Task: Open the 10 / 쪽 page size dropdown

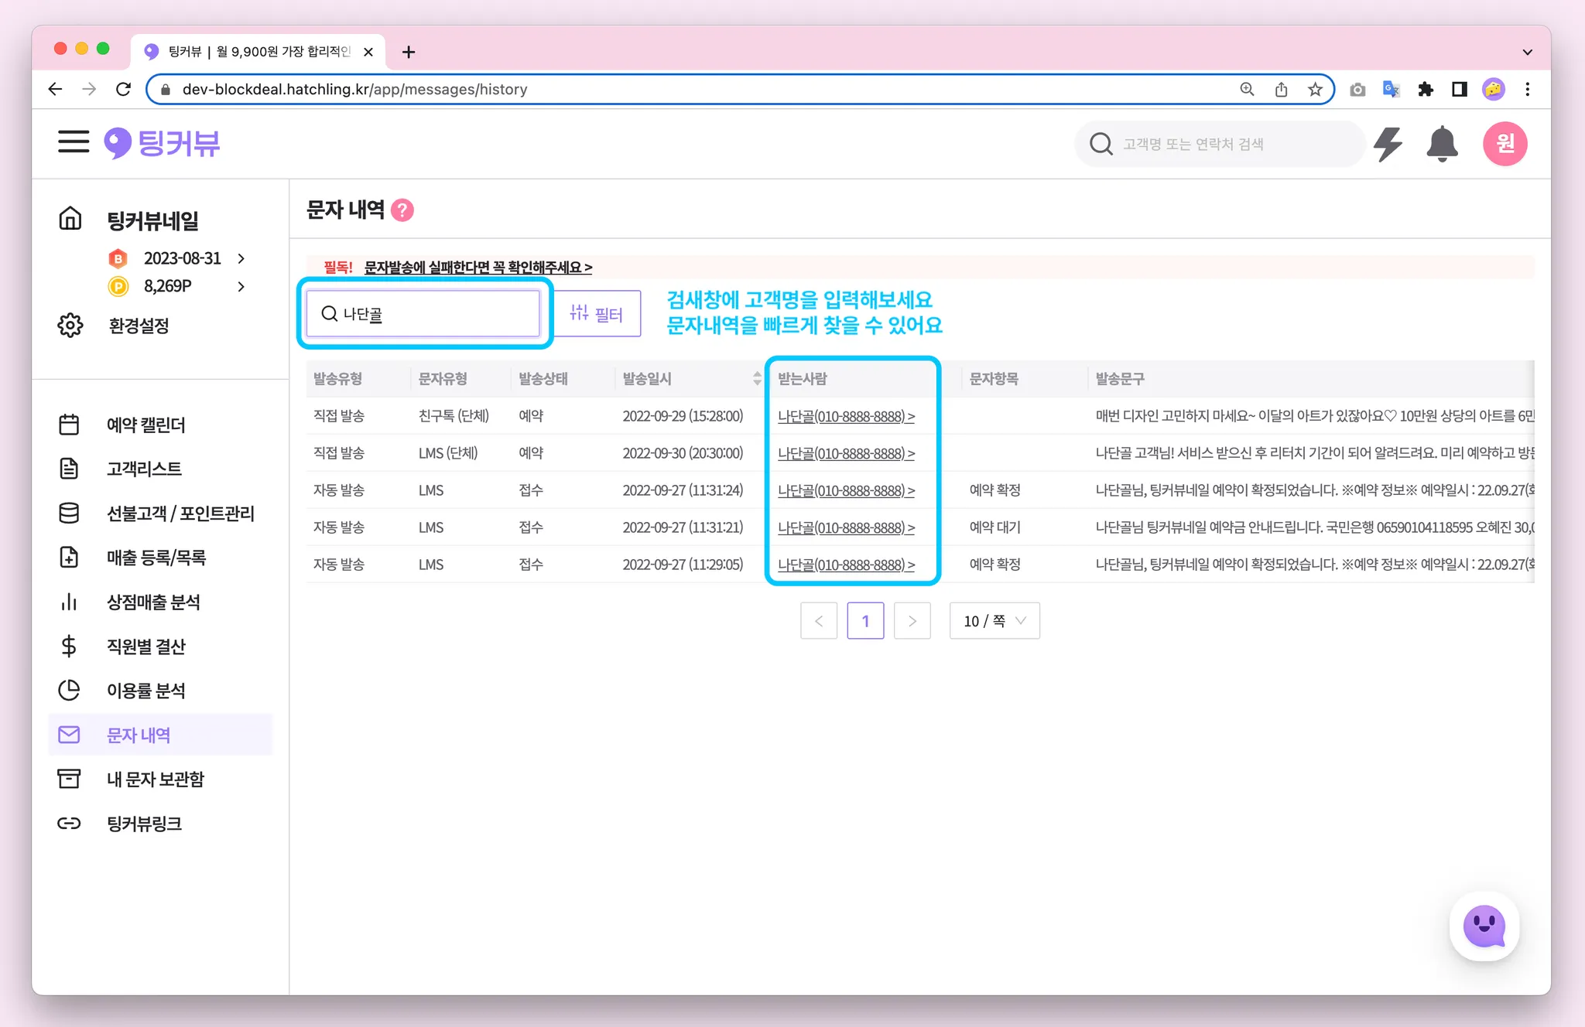Action: [994, 621]
